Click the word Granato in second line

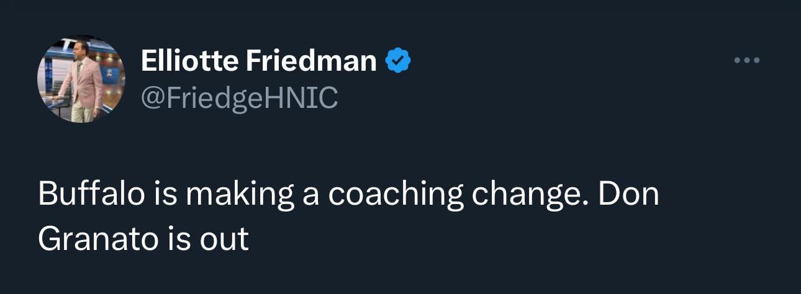coord(97,239)
